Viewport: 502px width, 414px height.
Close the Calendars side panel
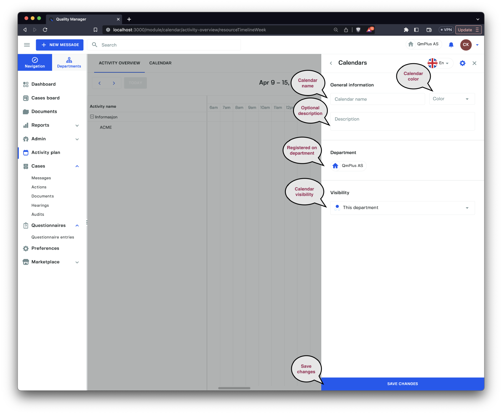click(474, 63)
